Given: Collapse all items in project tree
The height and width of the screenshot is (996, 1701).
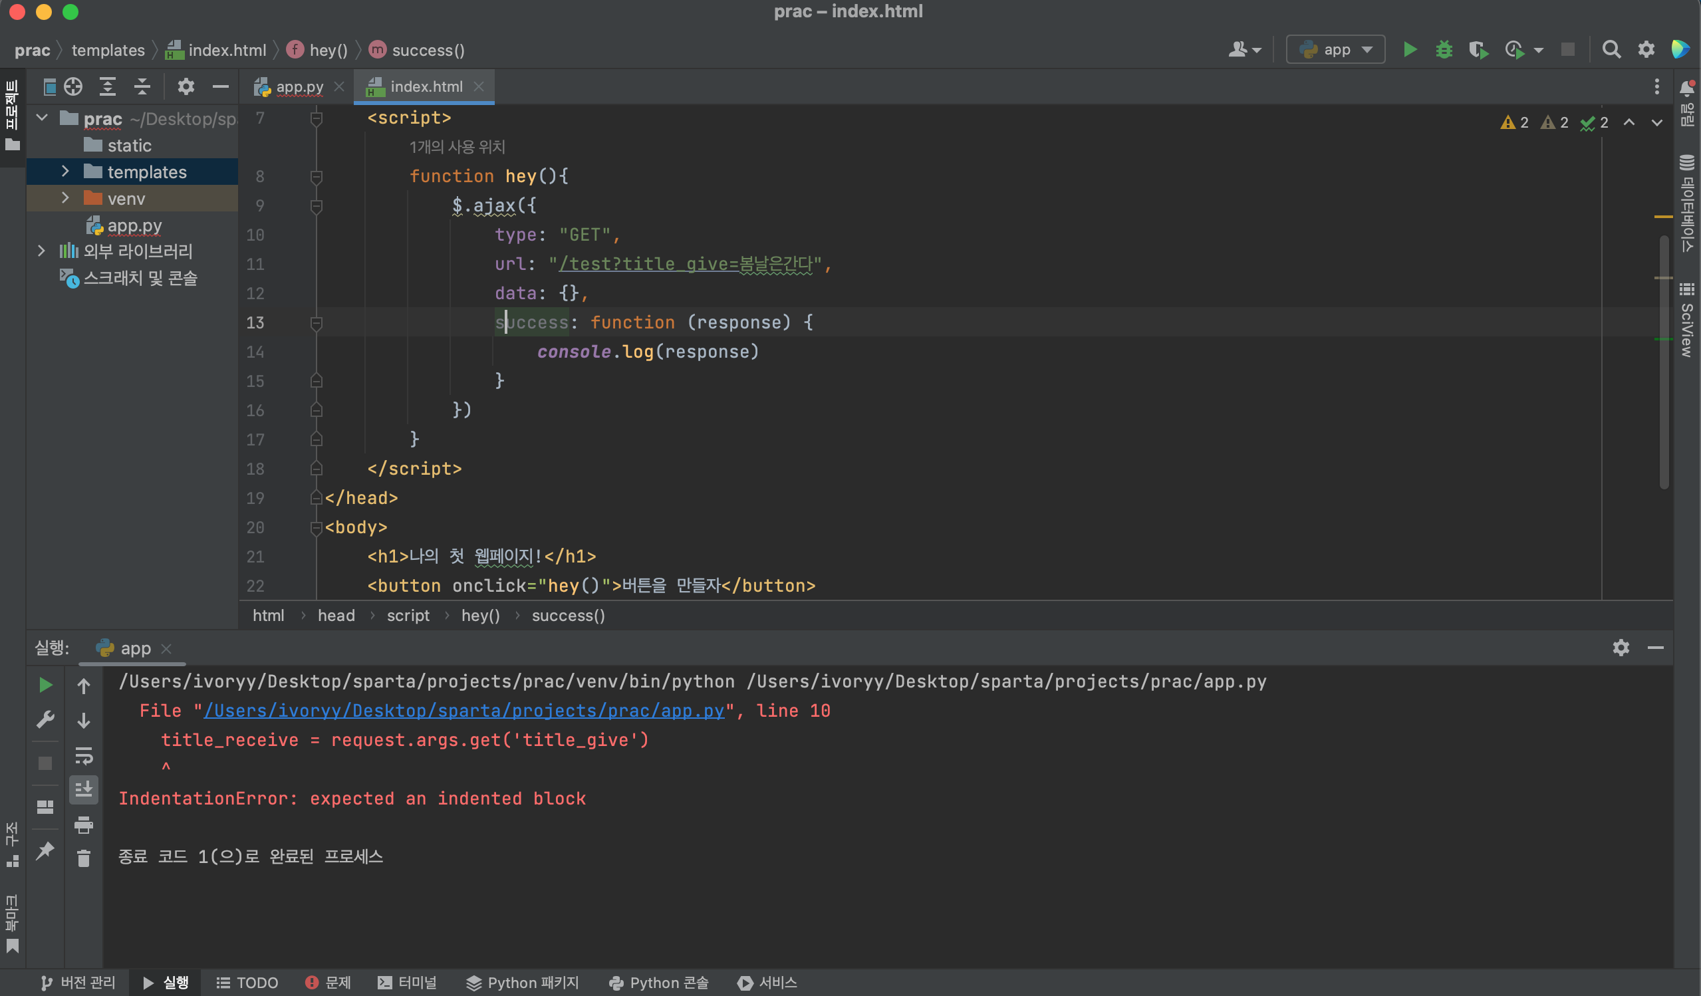Looking at the screenshot, I should point(142,86).
